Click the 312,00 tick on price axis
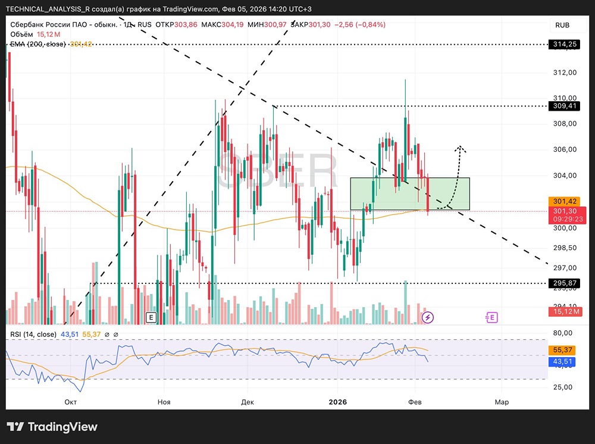Image resolution: width=595 pixels, height=444 pixels. click(565, 73)
